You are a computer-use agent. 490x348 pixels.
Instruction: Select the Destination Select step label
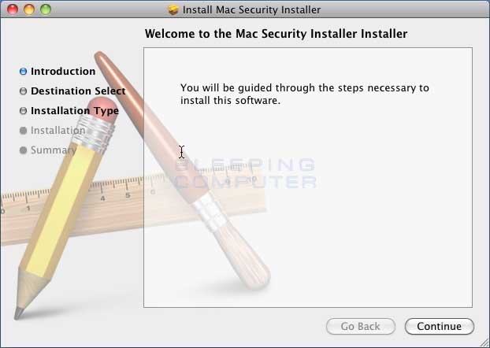click(x=78, y=91)
